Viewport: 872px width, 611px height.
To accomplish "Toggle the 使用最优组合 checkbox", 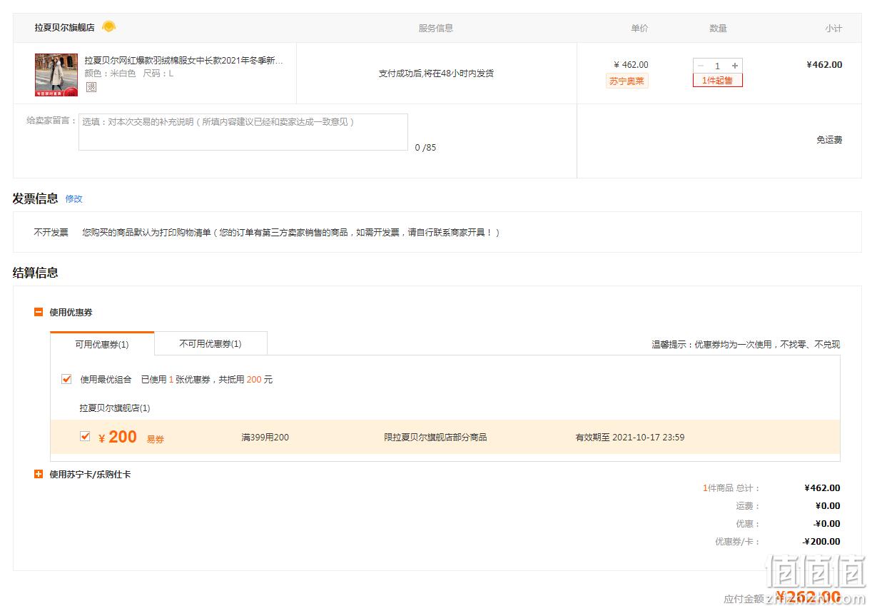I will (66, 379).
